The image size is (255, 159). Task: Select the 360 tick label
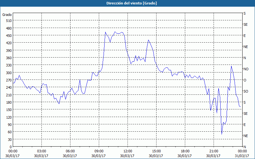click(x=9, y=58)
